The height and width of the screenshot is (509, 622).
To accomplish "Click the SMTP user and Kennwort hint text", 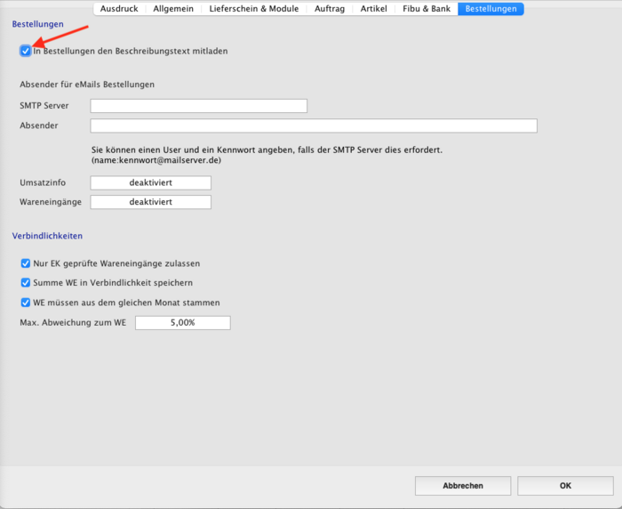I will click(x=267, y=155).
